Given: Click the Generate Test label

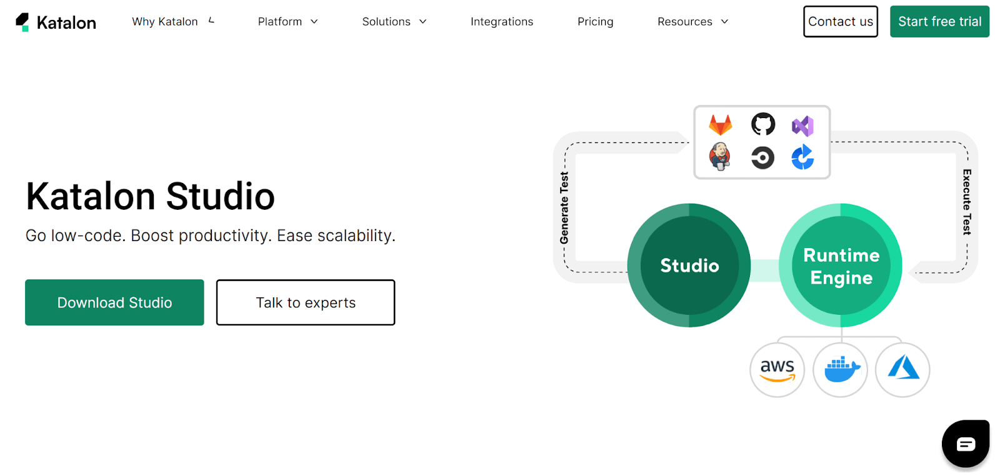Looking at the screenshot, I should (x=564, y=208).
